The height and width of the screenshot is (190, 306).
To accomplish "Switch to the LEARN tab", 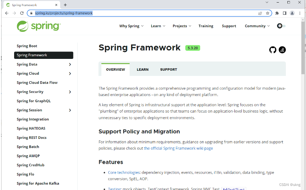I will point(143,70).
